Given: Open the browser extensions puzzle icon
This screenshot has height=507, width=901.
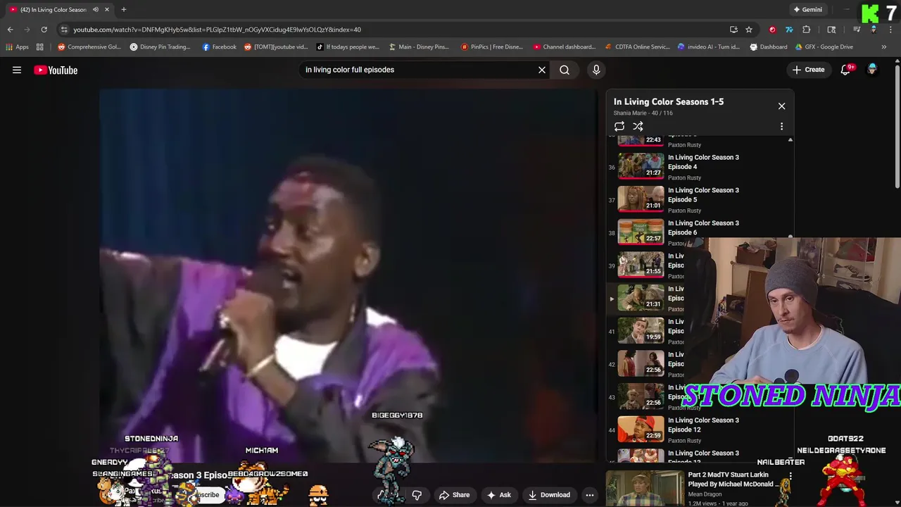Looking at the screenshot, I should coord(807,30).
